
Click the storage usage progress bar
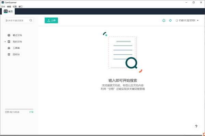coord(19,109)
